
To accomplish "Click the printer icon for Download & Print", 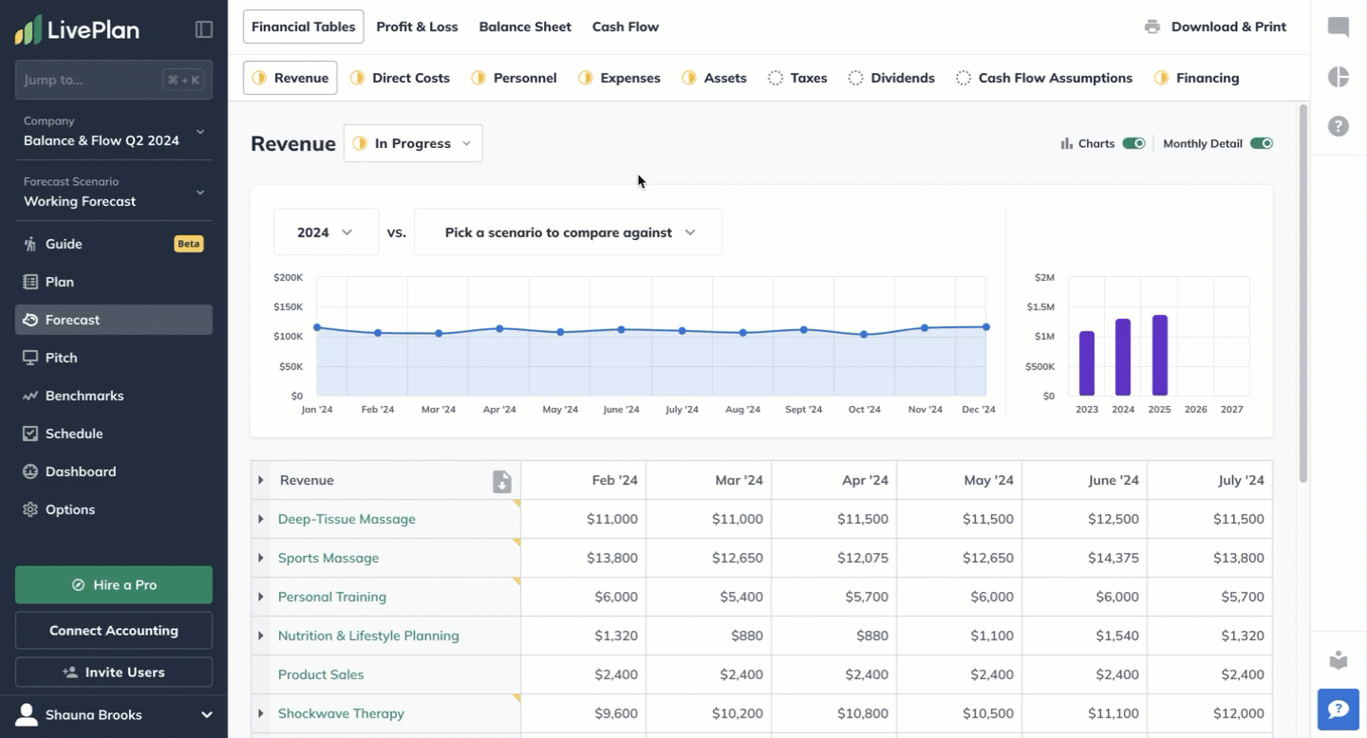I will [1152, 27].
